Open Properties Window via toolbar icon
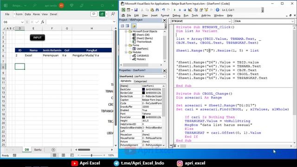Viewport: 297px width, 167px height. 201,10
